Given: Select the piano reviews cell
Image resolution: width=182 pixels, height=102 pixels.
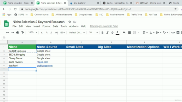Looking at the screenshot, I should point(22,62).
